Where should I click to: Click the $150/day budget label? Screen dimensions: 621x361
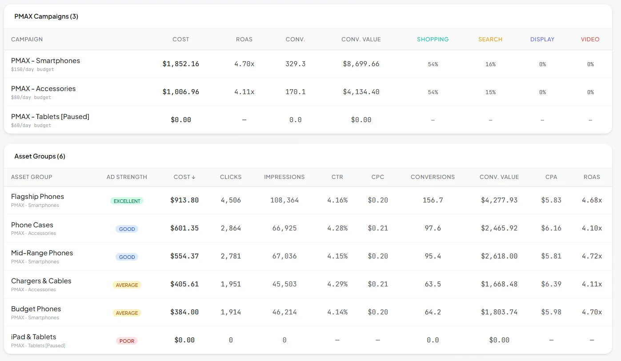pyautogui.click(x=32, y=70)
